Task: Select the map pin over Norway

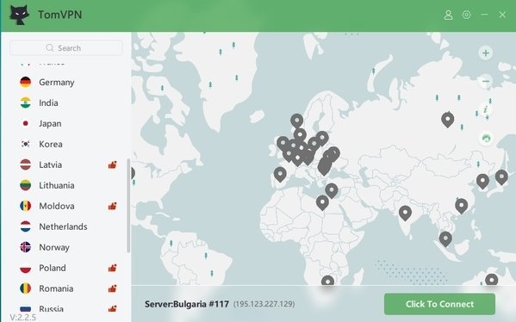Action: 297,121
